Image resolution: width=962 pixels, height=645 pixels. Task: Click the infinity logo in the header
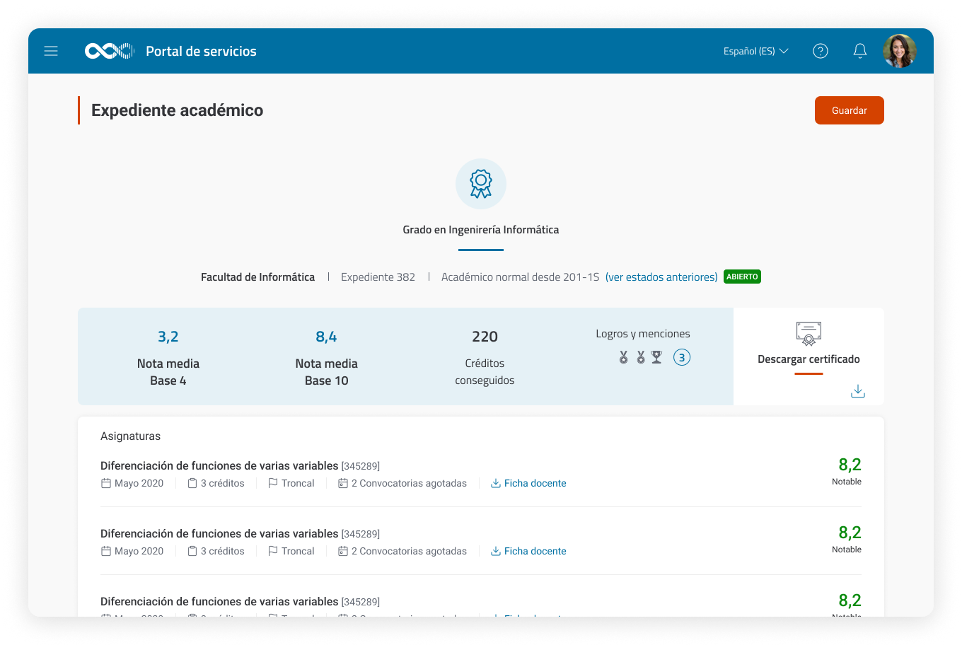click(109, 51)
